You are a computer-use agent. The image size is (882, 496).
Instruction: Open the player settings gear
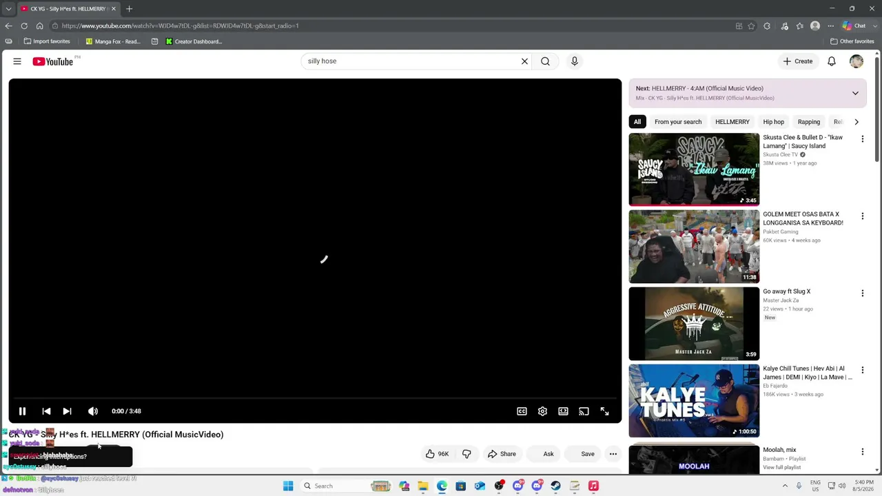pyautogui.click(x=542, y=411)
